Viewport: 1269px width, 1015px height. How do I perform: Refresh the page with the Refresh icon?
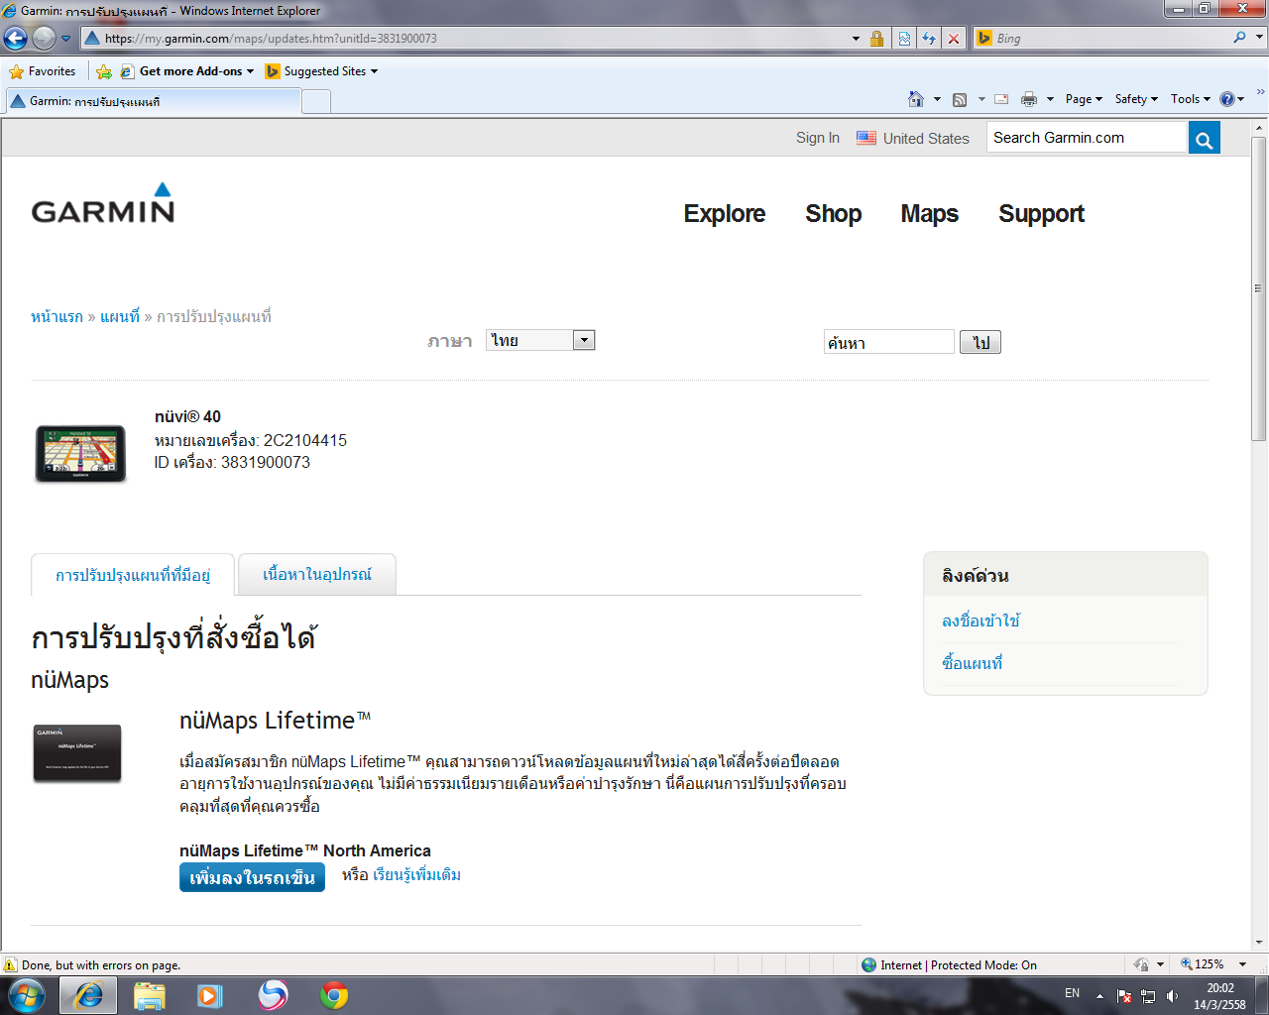(x=929, y=39)
